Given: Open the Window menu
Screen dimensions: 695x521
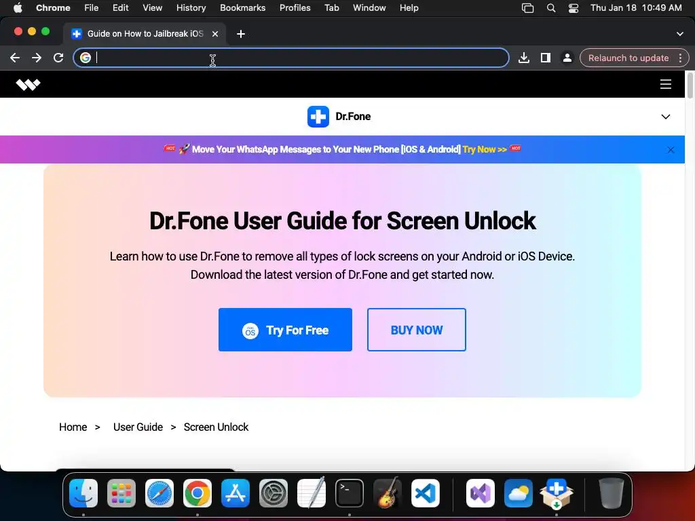Looking at the screenshot, I should 369,8.
